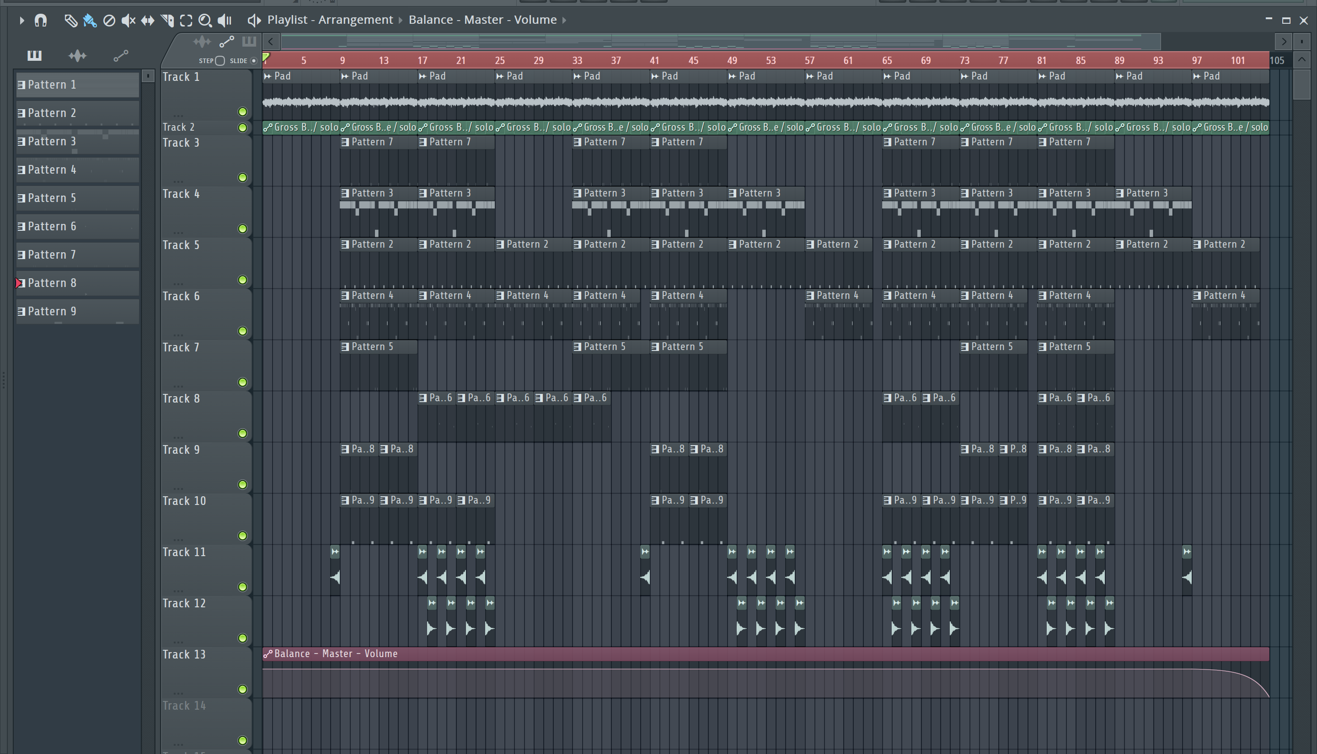Select Pattern 2 in picker
The image size is (1317, 754).
78,113
